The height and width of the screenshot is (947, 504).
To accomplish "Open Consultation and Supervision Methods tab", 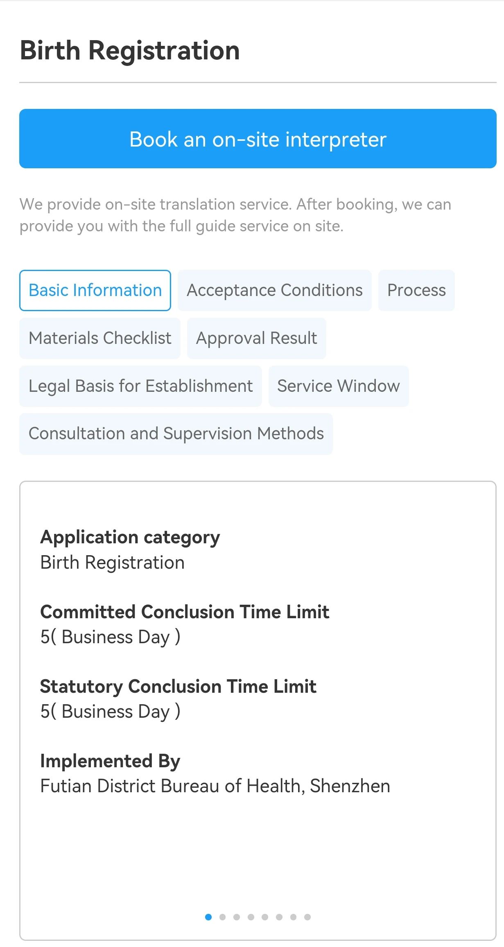I will tap(176, 434).
